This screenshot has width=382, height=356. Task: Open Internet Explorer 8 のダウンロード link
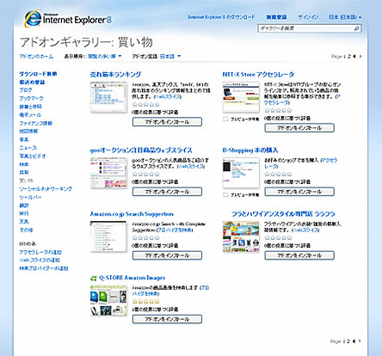[x=221, y=17]
